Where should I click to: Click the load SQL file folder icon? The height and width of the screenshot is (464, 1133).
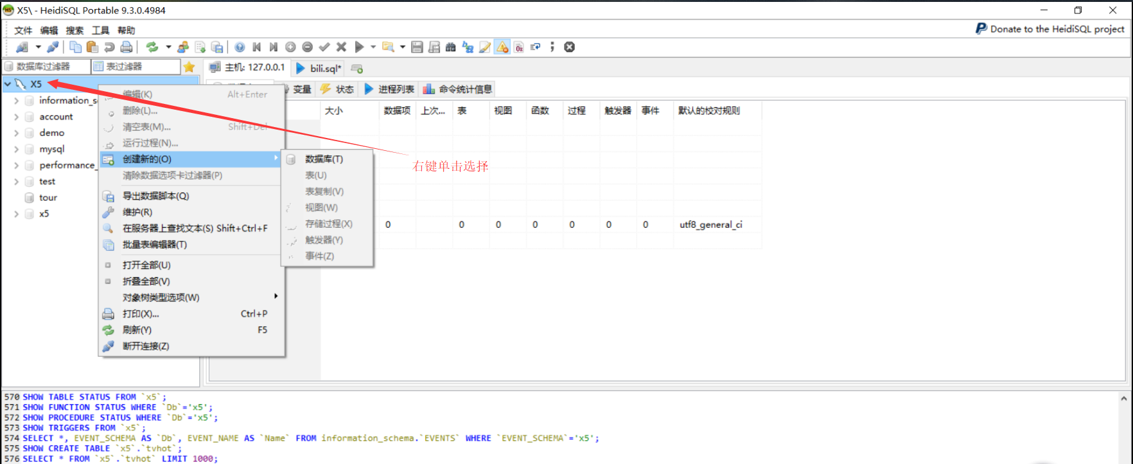coord(388,47)
